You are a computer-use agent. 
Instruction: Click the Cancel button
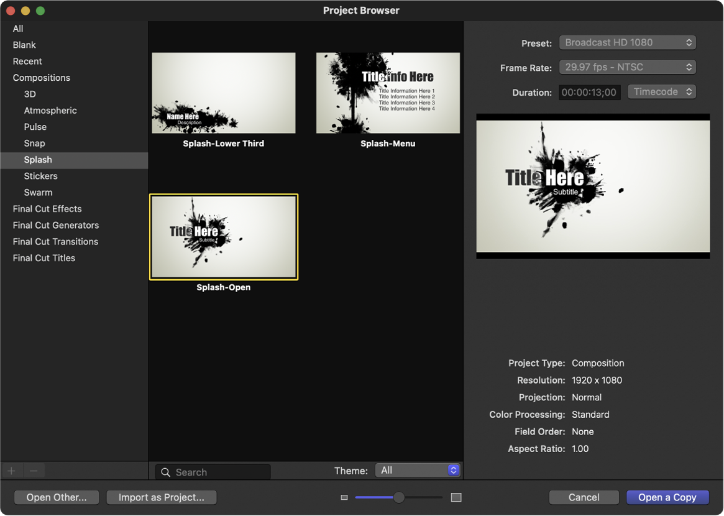click(x=584, y=497)
